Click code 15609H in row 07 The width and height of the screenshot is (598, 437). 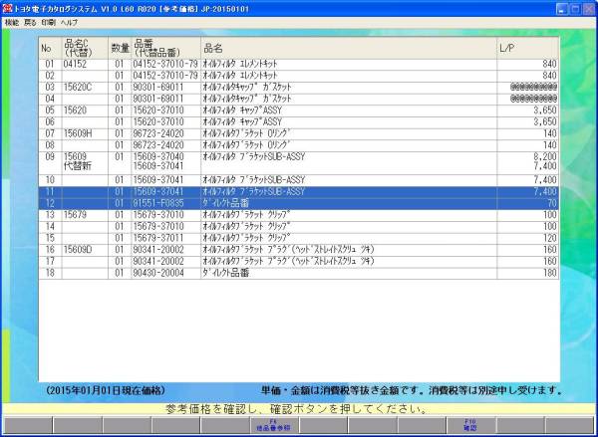tap(78, 133)
